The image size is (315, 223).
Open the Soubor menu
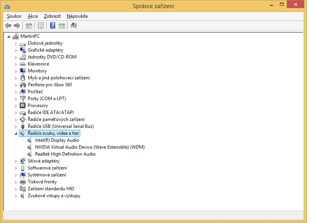[x=14, y=16]
